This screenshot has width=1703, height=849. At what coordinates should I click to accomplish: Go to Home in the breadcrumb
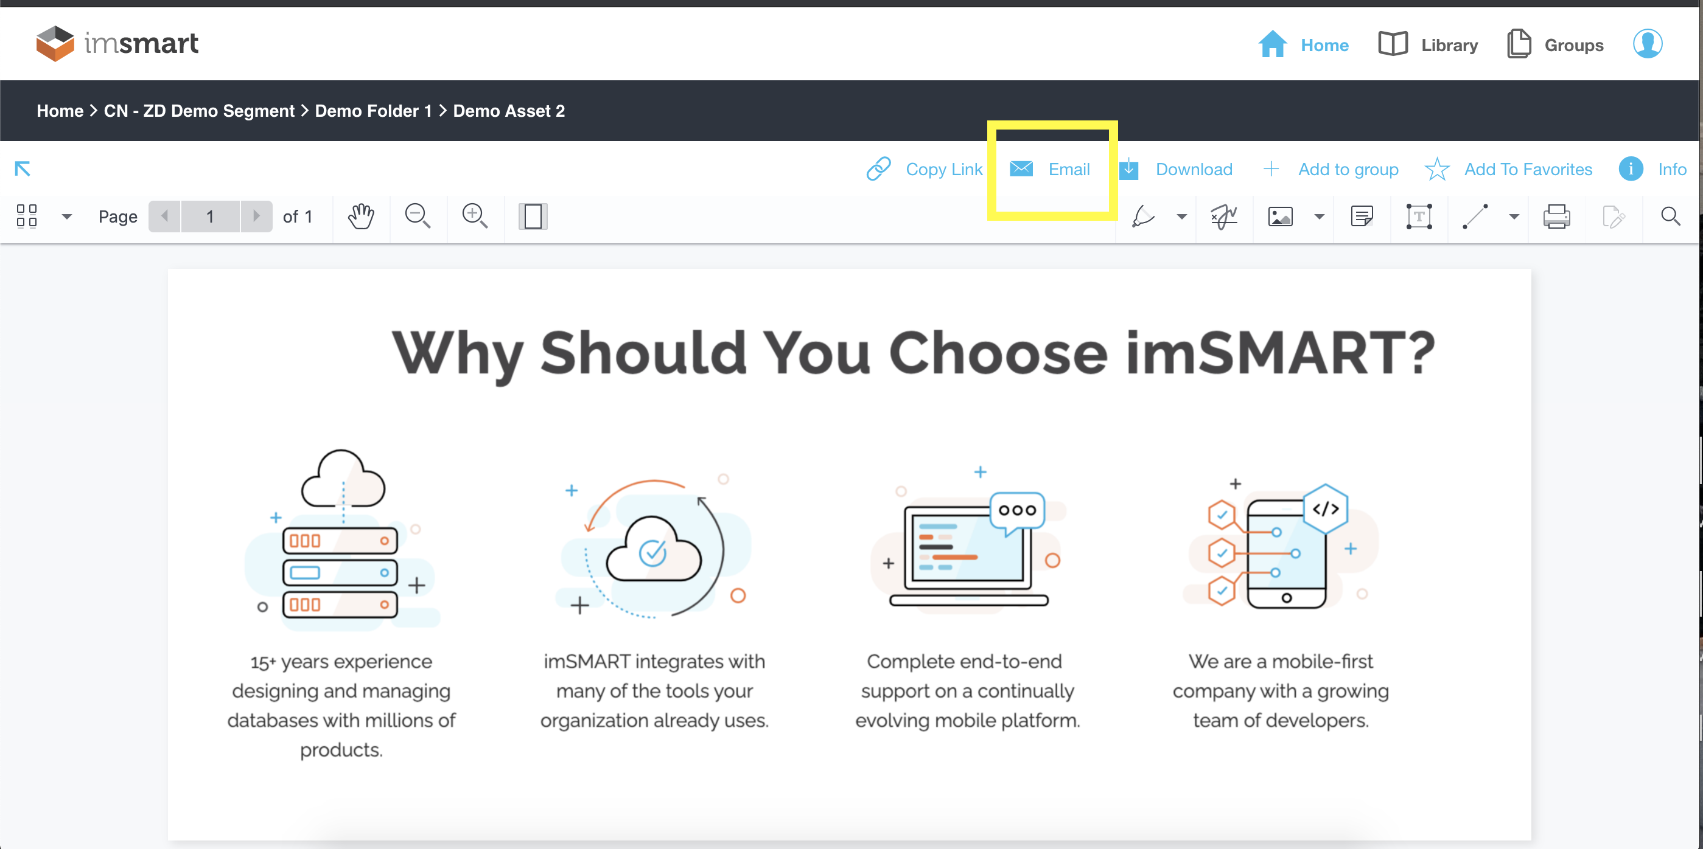(x=60, y=111)
